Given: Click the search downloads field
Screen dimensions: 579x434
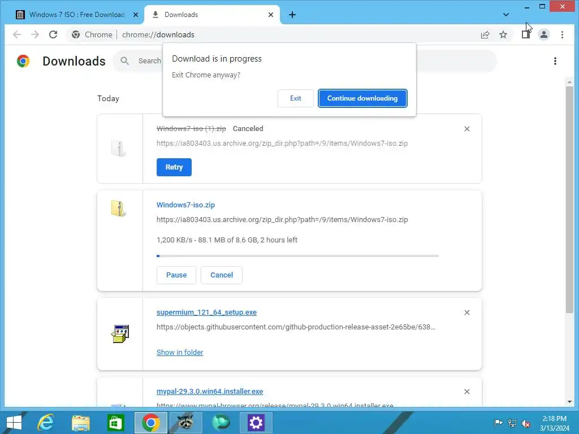Looking at the screenshot, I should pyautogui.click(x=305, y=61).
